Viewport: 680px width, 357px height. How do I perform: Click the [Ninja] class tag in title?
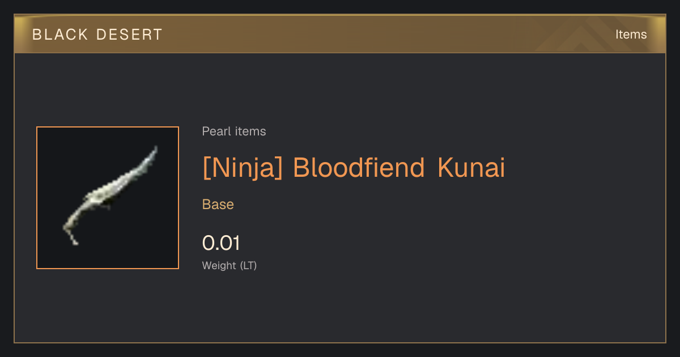point(242,168)
